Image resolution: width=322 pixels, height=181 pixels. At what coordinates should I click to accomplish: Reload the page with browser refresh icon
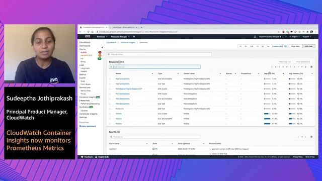coord(89,32)
